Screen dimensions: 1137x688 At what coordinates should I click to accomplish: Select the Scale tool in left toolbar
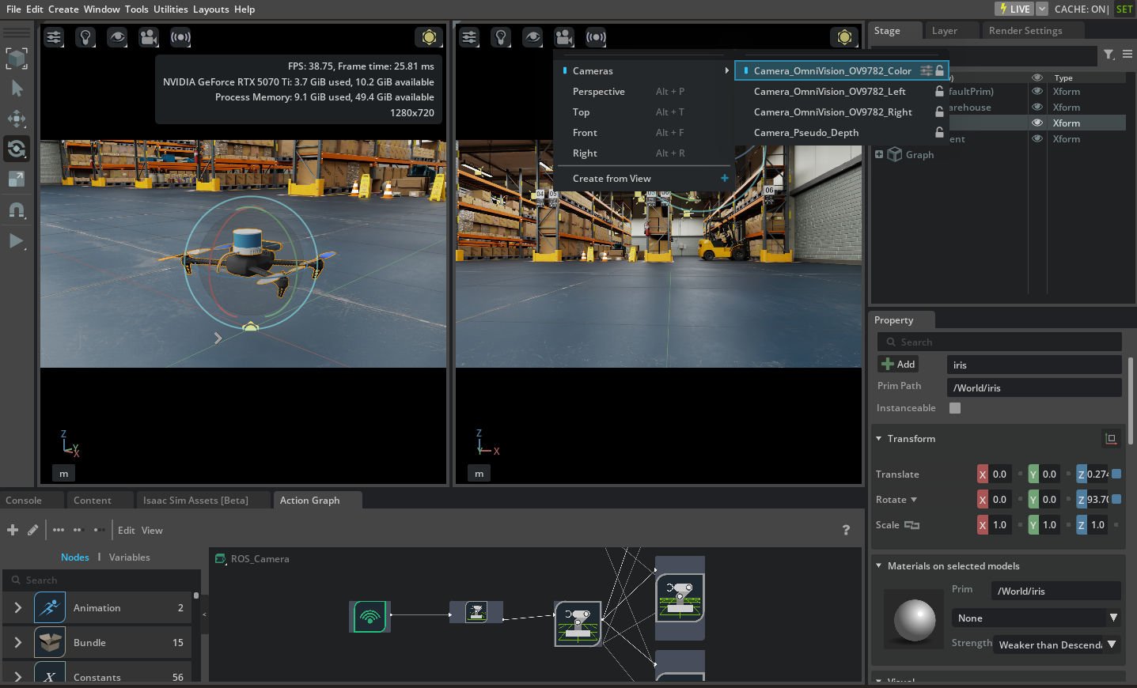click(x=17, y=180)
